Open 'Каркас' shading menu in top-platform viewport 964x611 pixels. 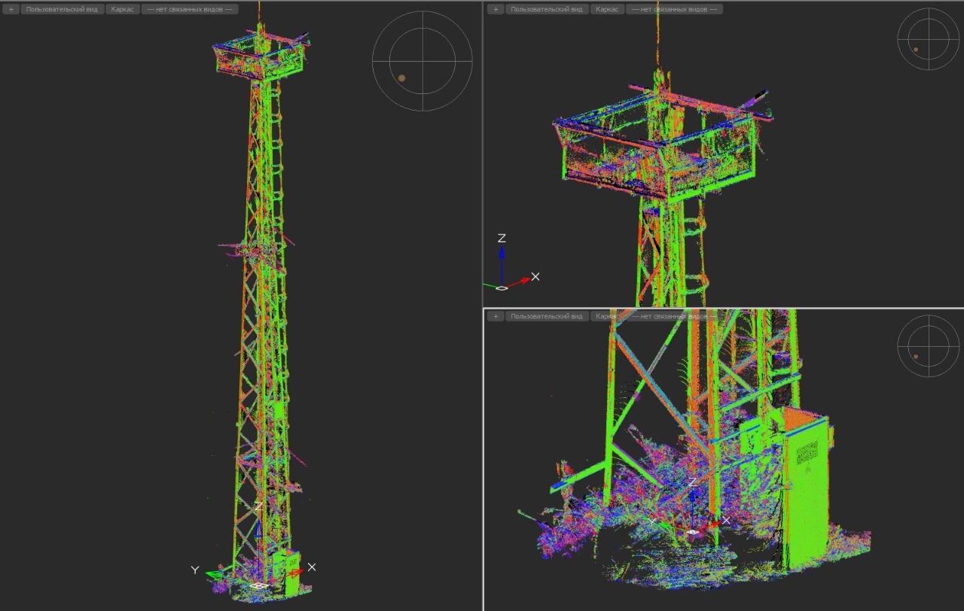coord(607,9)
